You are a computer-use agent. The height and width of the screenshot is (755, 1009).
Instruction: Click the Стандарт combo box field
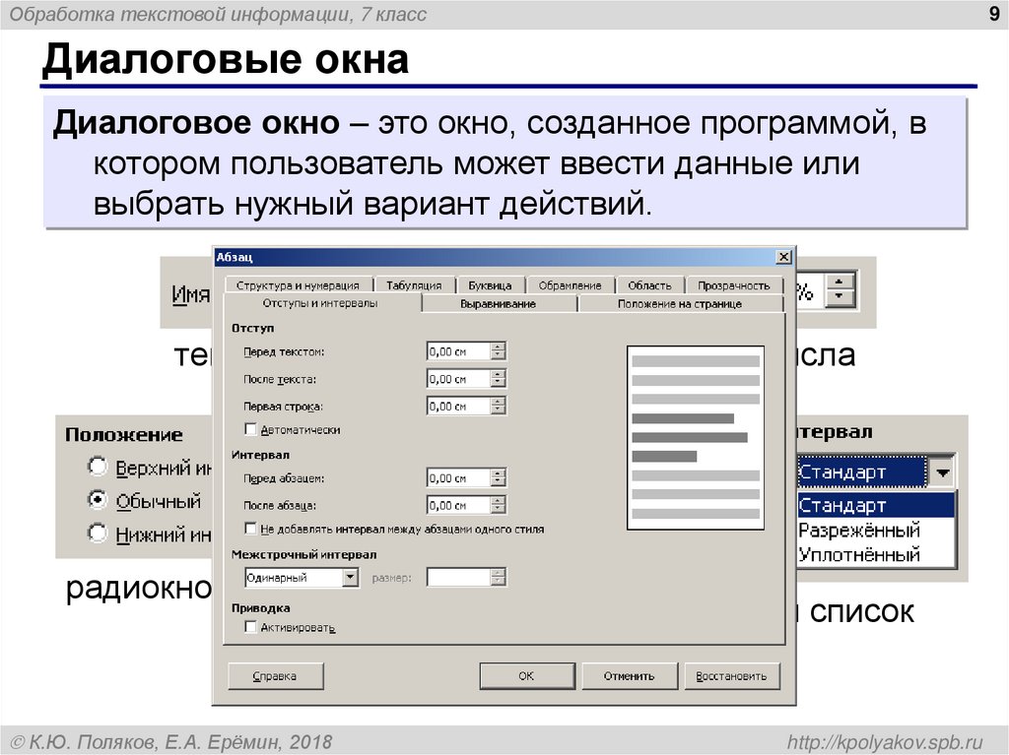pos(862,472)
